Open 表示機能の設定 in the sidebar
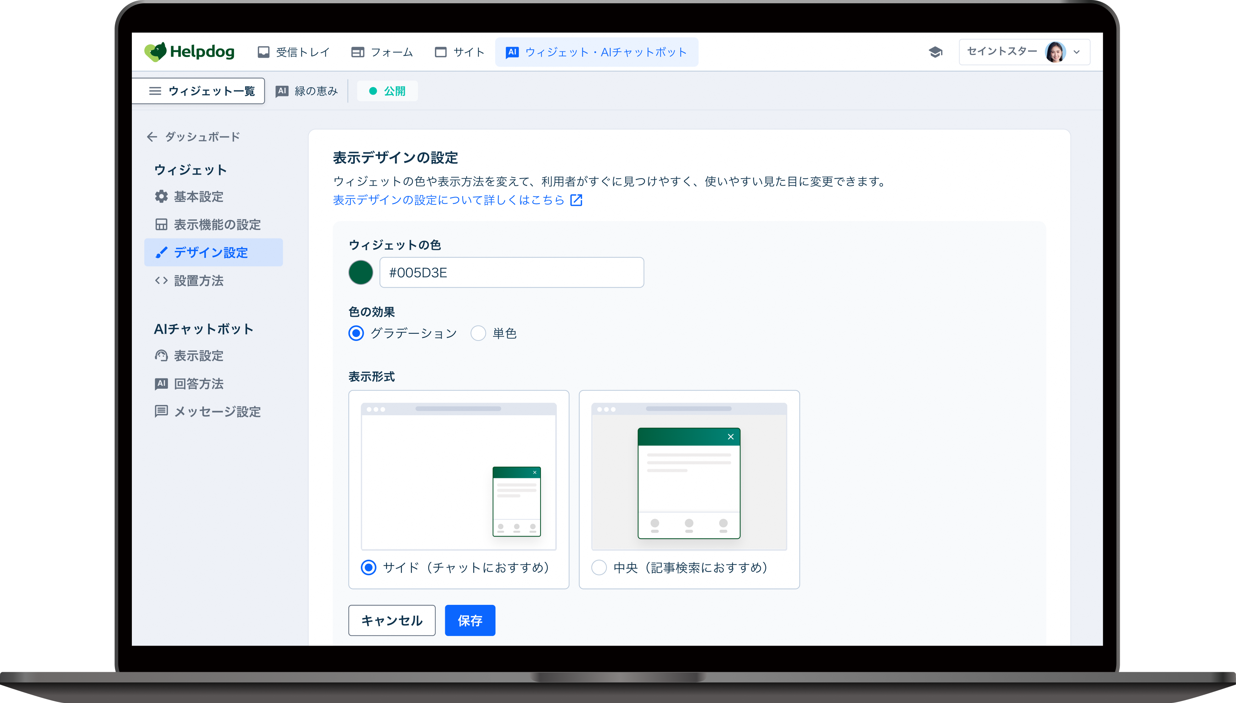 click(x=217, y=225)
